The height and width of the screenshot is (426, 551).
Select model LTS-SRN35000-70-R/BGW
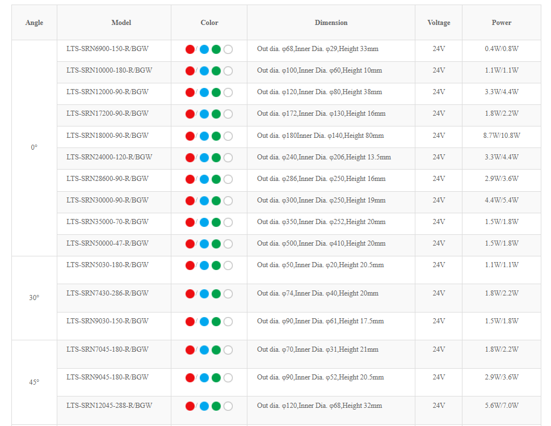(x=107, y=222)
